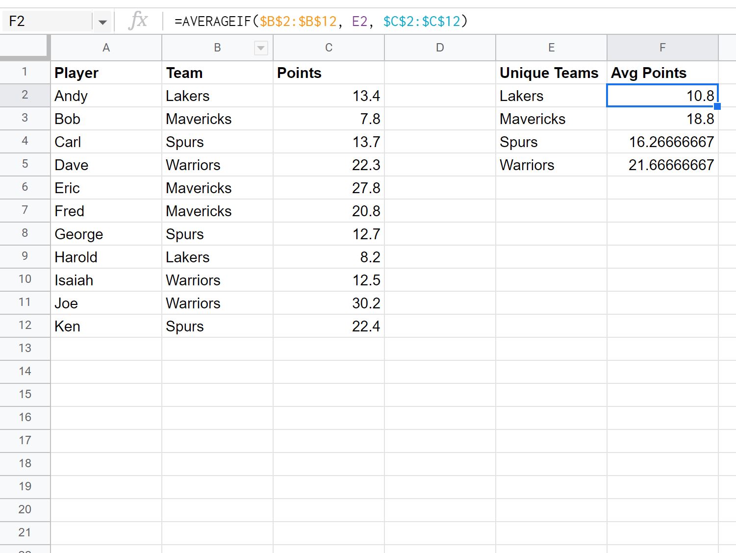The height and width of the screenshot is (553, 736).
Task: Select row 1 header
Action: pyautogui.click(x=25, y=73)
